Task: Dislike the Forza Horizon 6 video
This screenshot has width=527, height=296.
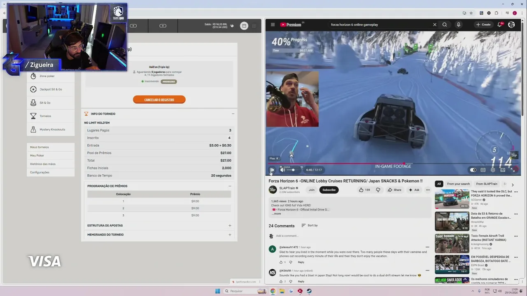Action: click(378, 190)
